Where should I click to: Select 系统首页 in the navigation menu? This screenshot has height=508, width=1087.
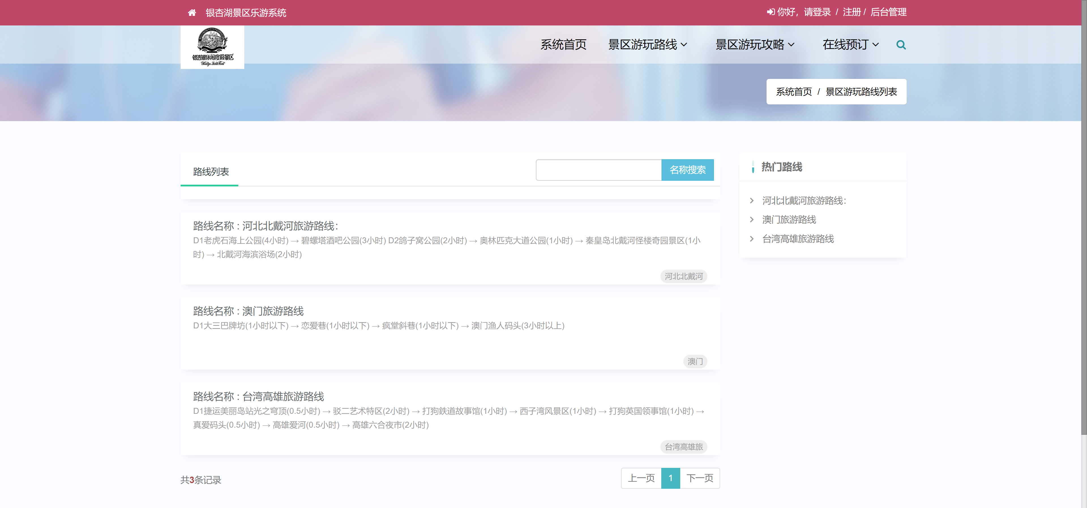(x=563, y=44)
